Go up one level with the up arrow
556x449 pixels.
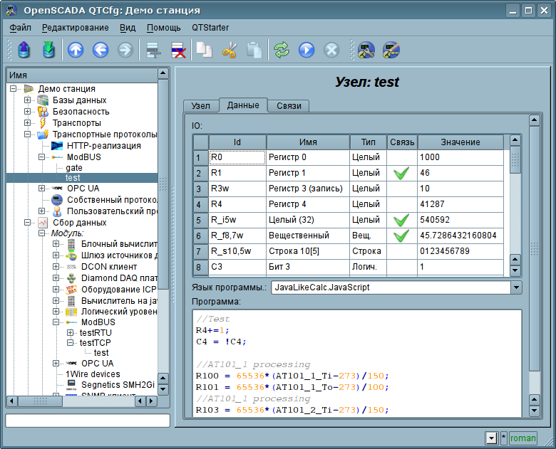76,50
